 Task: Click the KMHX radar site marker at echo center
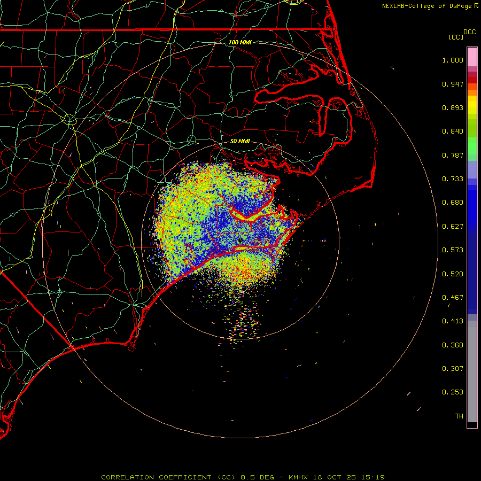click(239, 240)
